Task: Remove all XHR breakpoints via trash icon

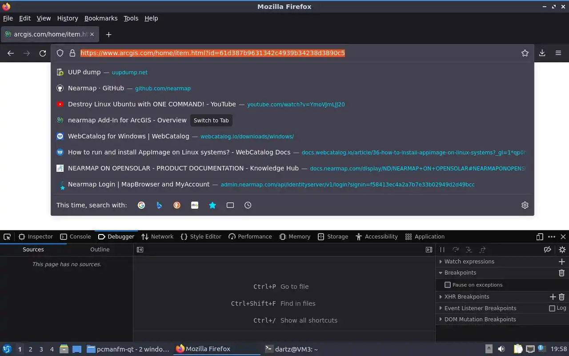Action: click(562, 297)
